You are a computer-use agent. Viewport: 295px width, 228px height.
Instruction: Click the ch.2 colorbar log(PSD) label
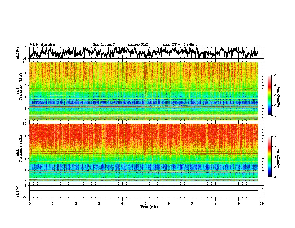(x=279, y=158)
